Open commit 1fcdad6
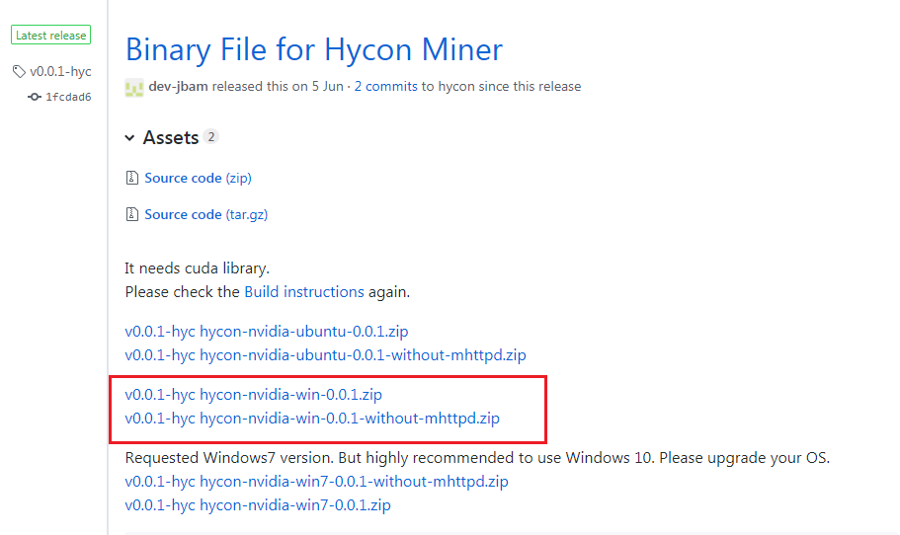 [x=68, y=97]
